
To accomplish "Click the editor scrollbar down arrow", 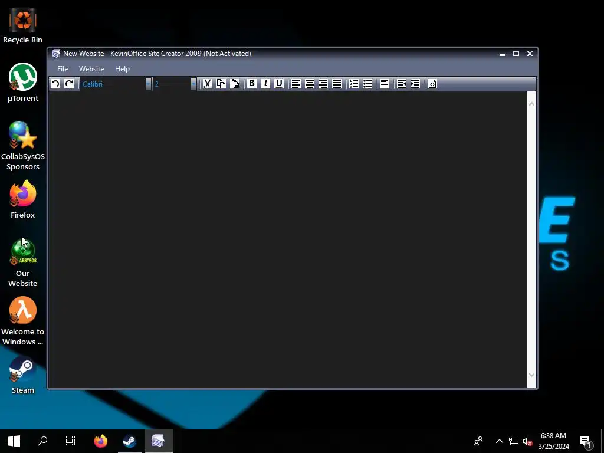I will point(531,375).
